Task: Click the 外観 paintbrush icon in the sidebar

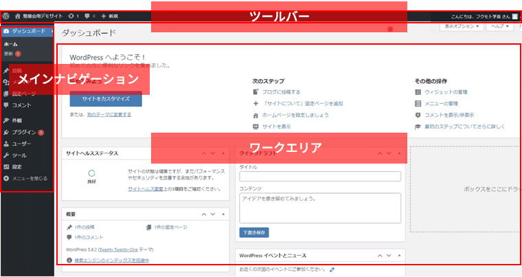Action: pyautogui.click(x=6, y=120)
